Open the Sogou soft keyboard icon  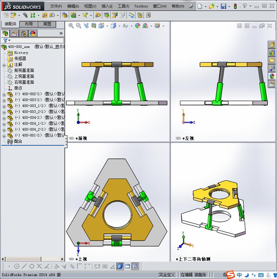tap(261, 275)
